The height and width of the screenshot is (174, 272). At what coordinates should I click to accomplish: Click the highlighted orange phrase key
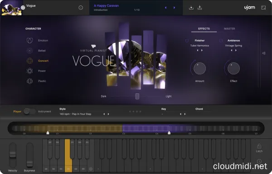(68, 156)
